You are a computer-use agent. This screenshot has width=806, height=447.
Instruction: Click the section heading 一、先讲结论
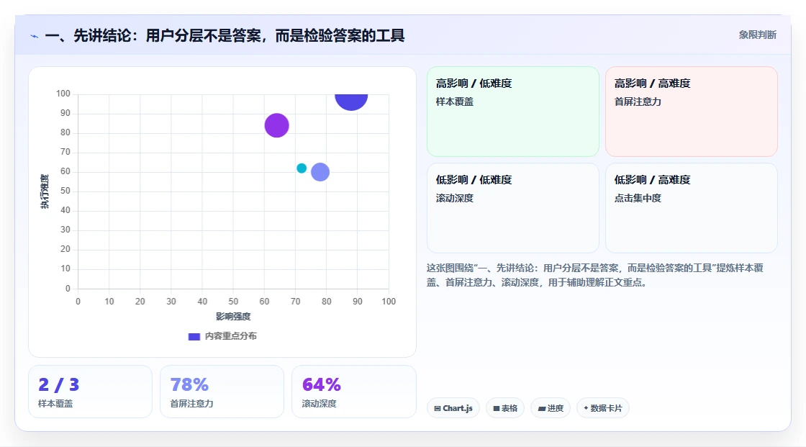click(x=225, y=35)
